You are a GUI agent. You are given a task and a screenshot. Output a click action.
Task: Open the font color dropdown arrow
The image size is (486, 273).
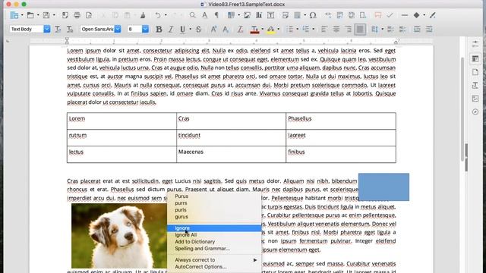pos(262,29)
